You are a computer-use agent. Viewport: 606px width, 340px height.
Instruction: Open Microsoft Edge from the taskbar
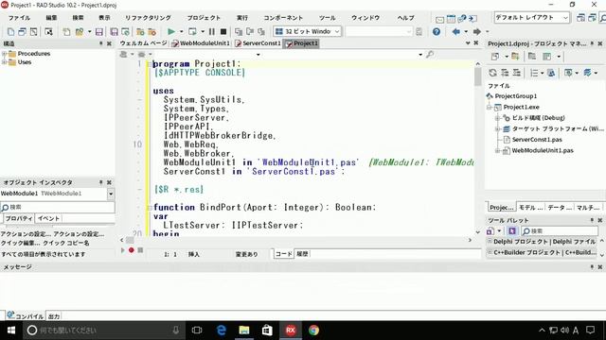click(221, 331)
